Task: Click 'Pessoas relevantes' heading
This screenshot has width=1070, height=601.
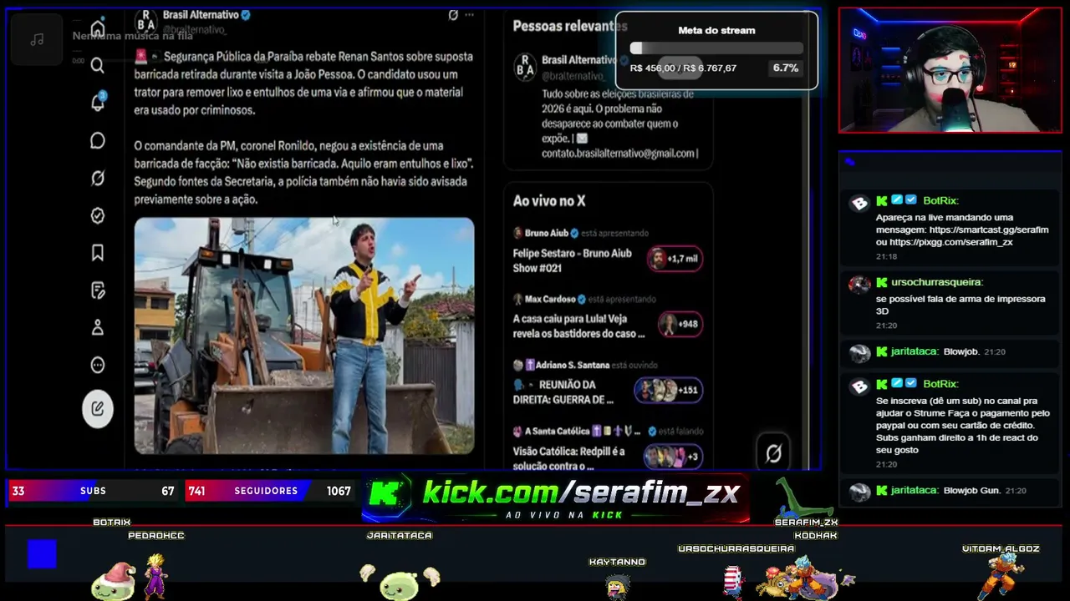Action: click(x=570, y=26)
